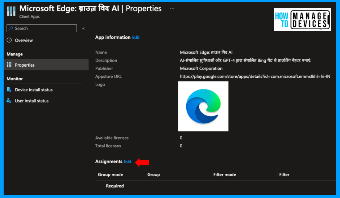Click the Group column header
Screen dimensions: 340x198
[154, 174]
